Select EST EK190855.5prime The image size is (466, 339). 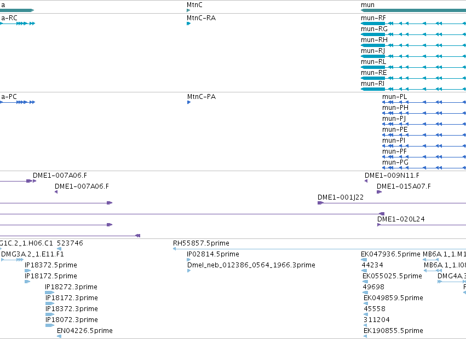[365, 336]
